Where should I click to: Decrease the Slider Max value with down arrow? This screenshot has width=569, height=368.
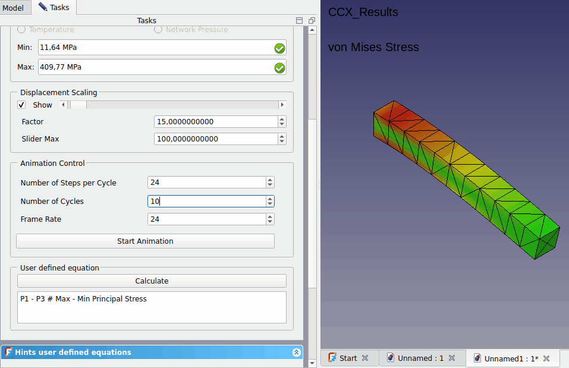282,141
